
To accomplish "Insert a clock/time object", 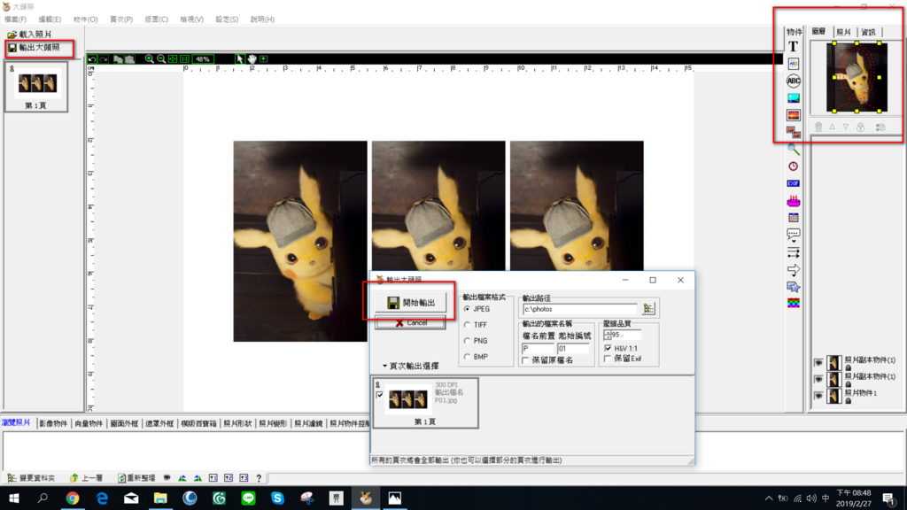I will click(793, 166).
